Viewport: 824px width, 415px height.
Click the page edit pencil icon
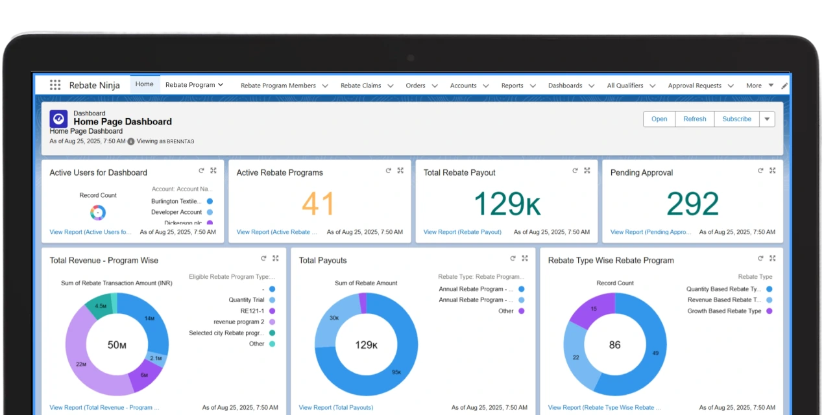point(784,85)
